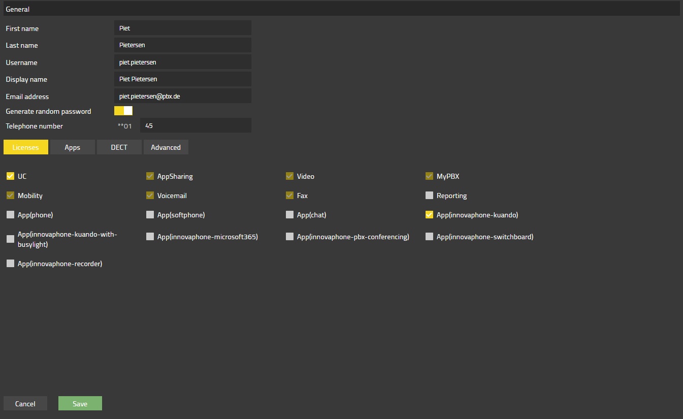Toggle the AppSharing license checkbox
This screenshot has height=419, width=683.
(150, 176)
